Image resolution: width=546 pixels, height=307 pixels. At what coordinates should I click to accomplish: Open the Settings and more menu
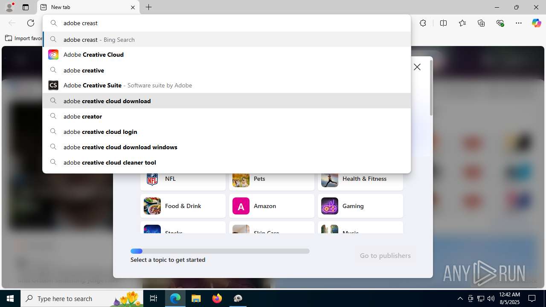click(x=519, y=23)
